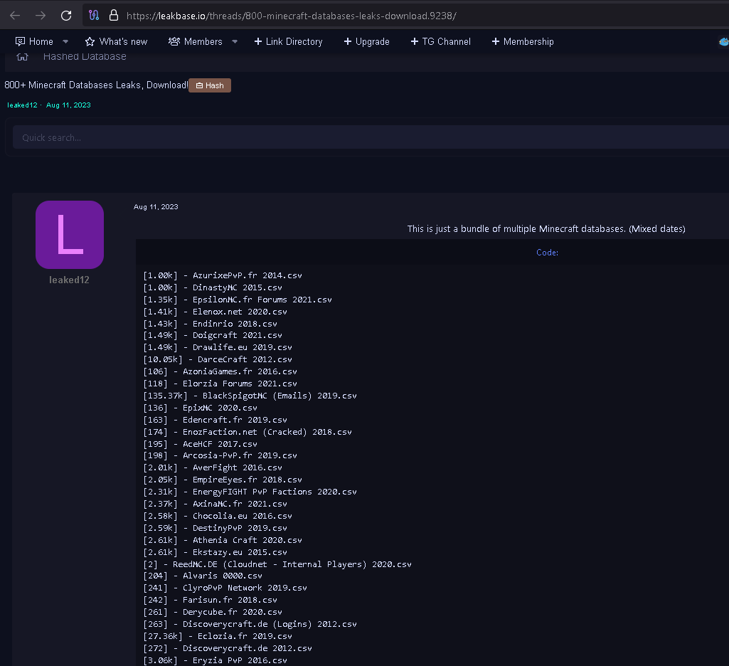Image resolution: width=729 pixels, height=666 pixels.
Task: Click the EpsilonMC.fr Forums 2021.csv line
Action: click(238, 300)
